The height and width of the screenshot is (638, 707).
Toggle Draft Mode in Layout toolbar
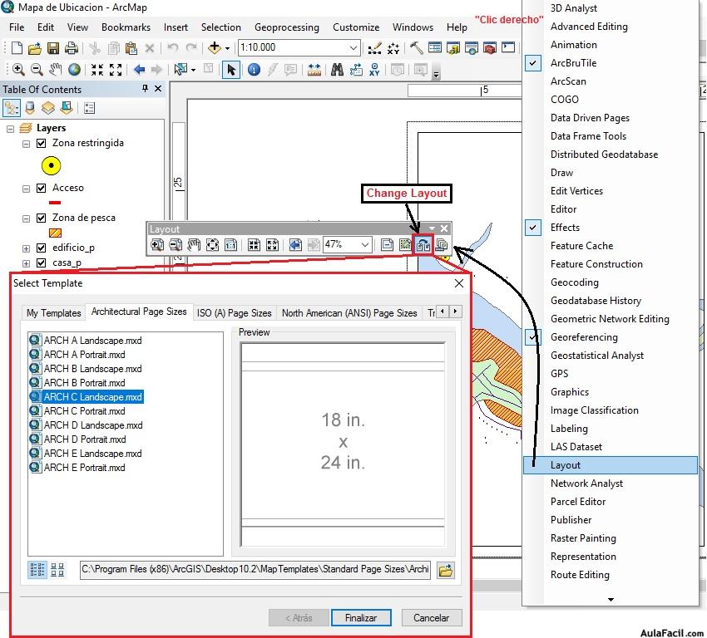click(387, 245)
